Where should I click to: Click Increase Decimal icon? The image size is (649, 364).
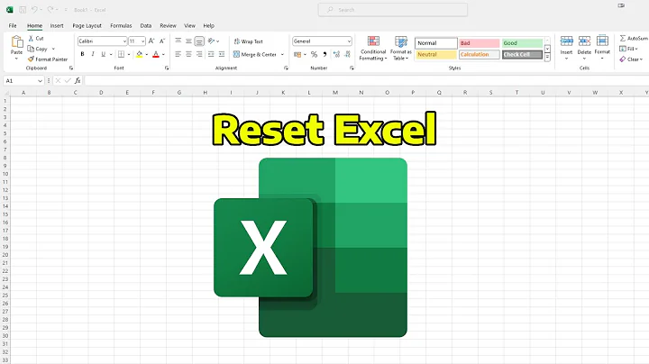point(336,54)
